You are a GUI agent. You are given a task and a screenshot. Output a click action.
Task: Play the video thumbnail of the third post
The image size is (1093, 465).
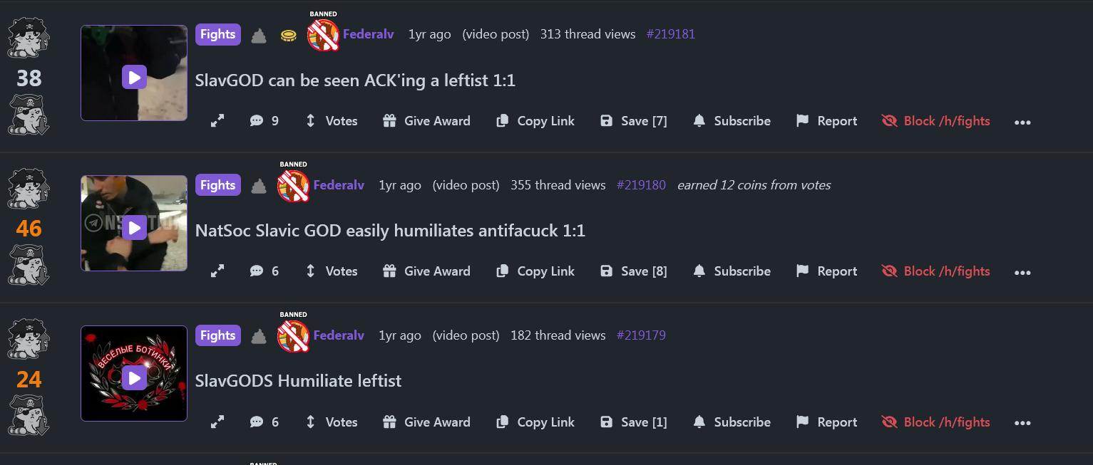click(x=134, y=377)
